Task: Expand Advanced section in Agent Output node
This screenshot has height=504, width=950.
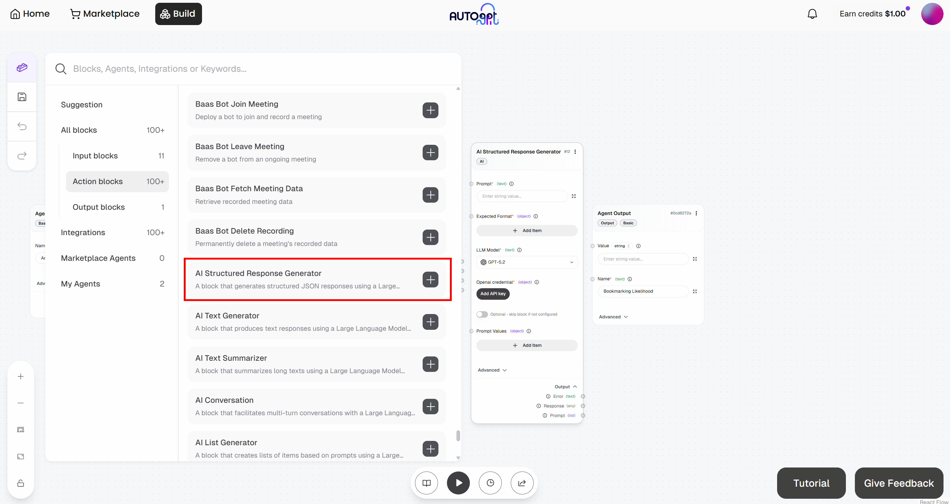Action: pyautogui.click(x=613, y=317)
